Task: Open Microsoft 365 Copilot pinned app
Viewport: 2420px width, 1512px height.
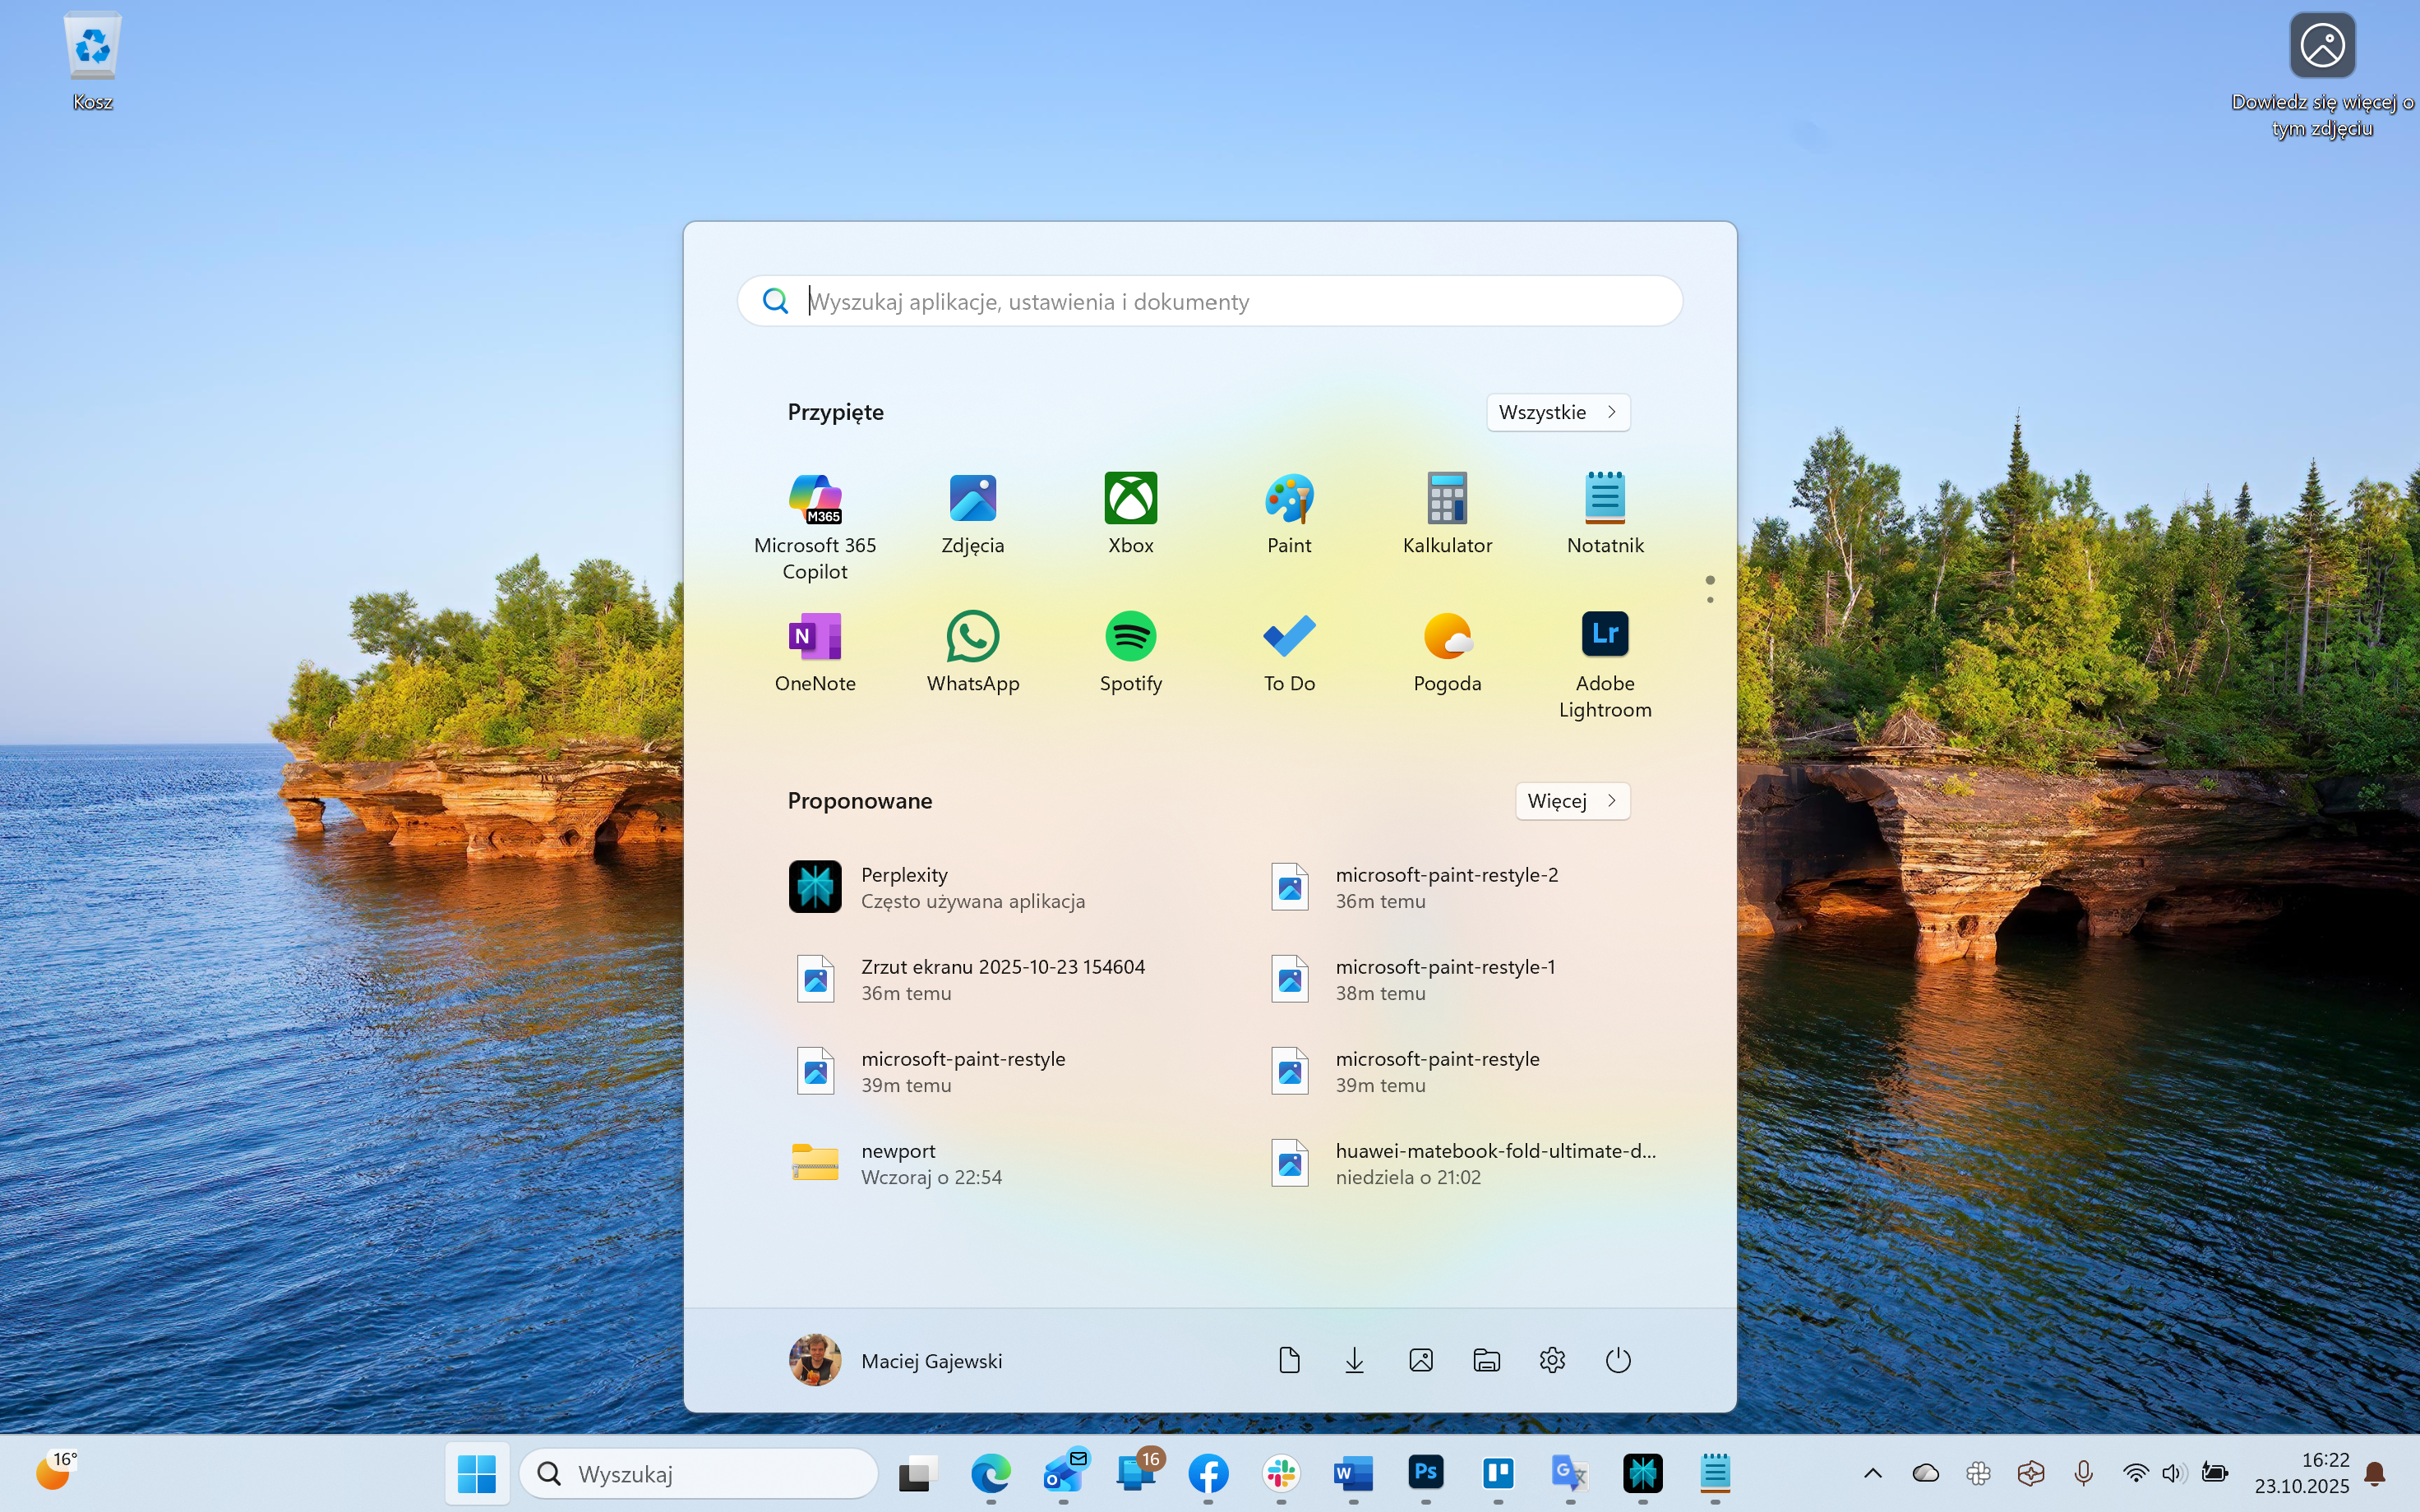Action: coord(814,500)
